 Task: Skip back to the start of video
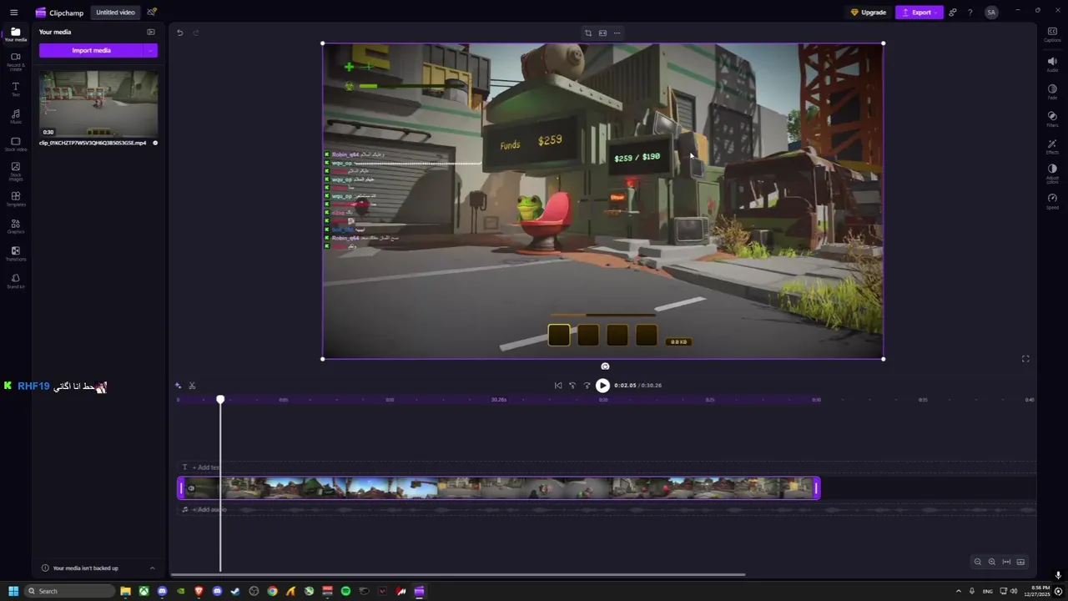(x=558, y=385)
